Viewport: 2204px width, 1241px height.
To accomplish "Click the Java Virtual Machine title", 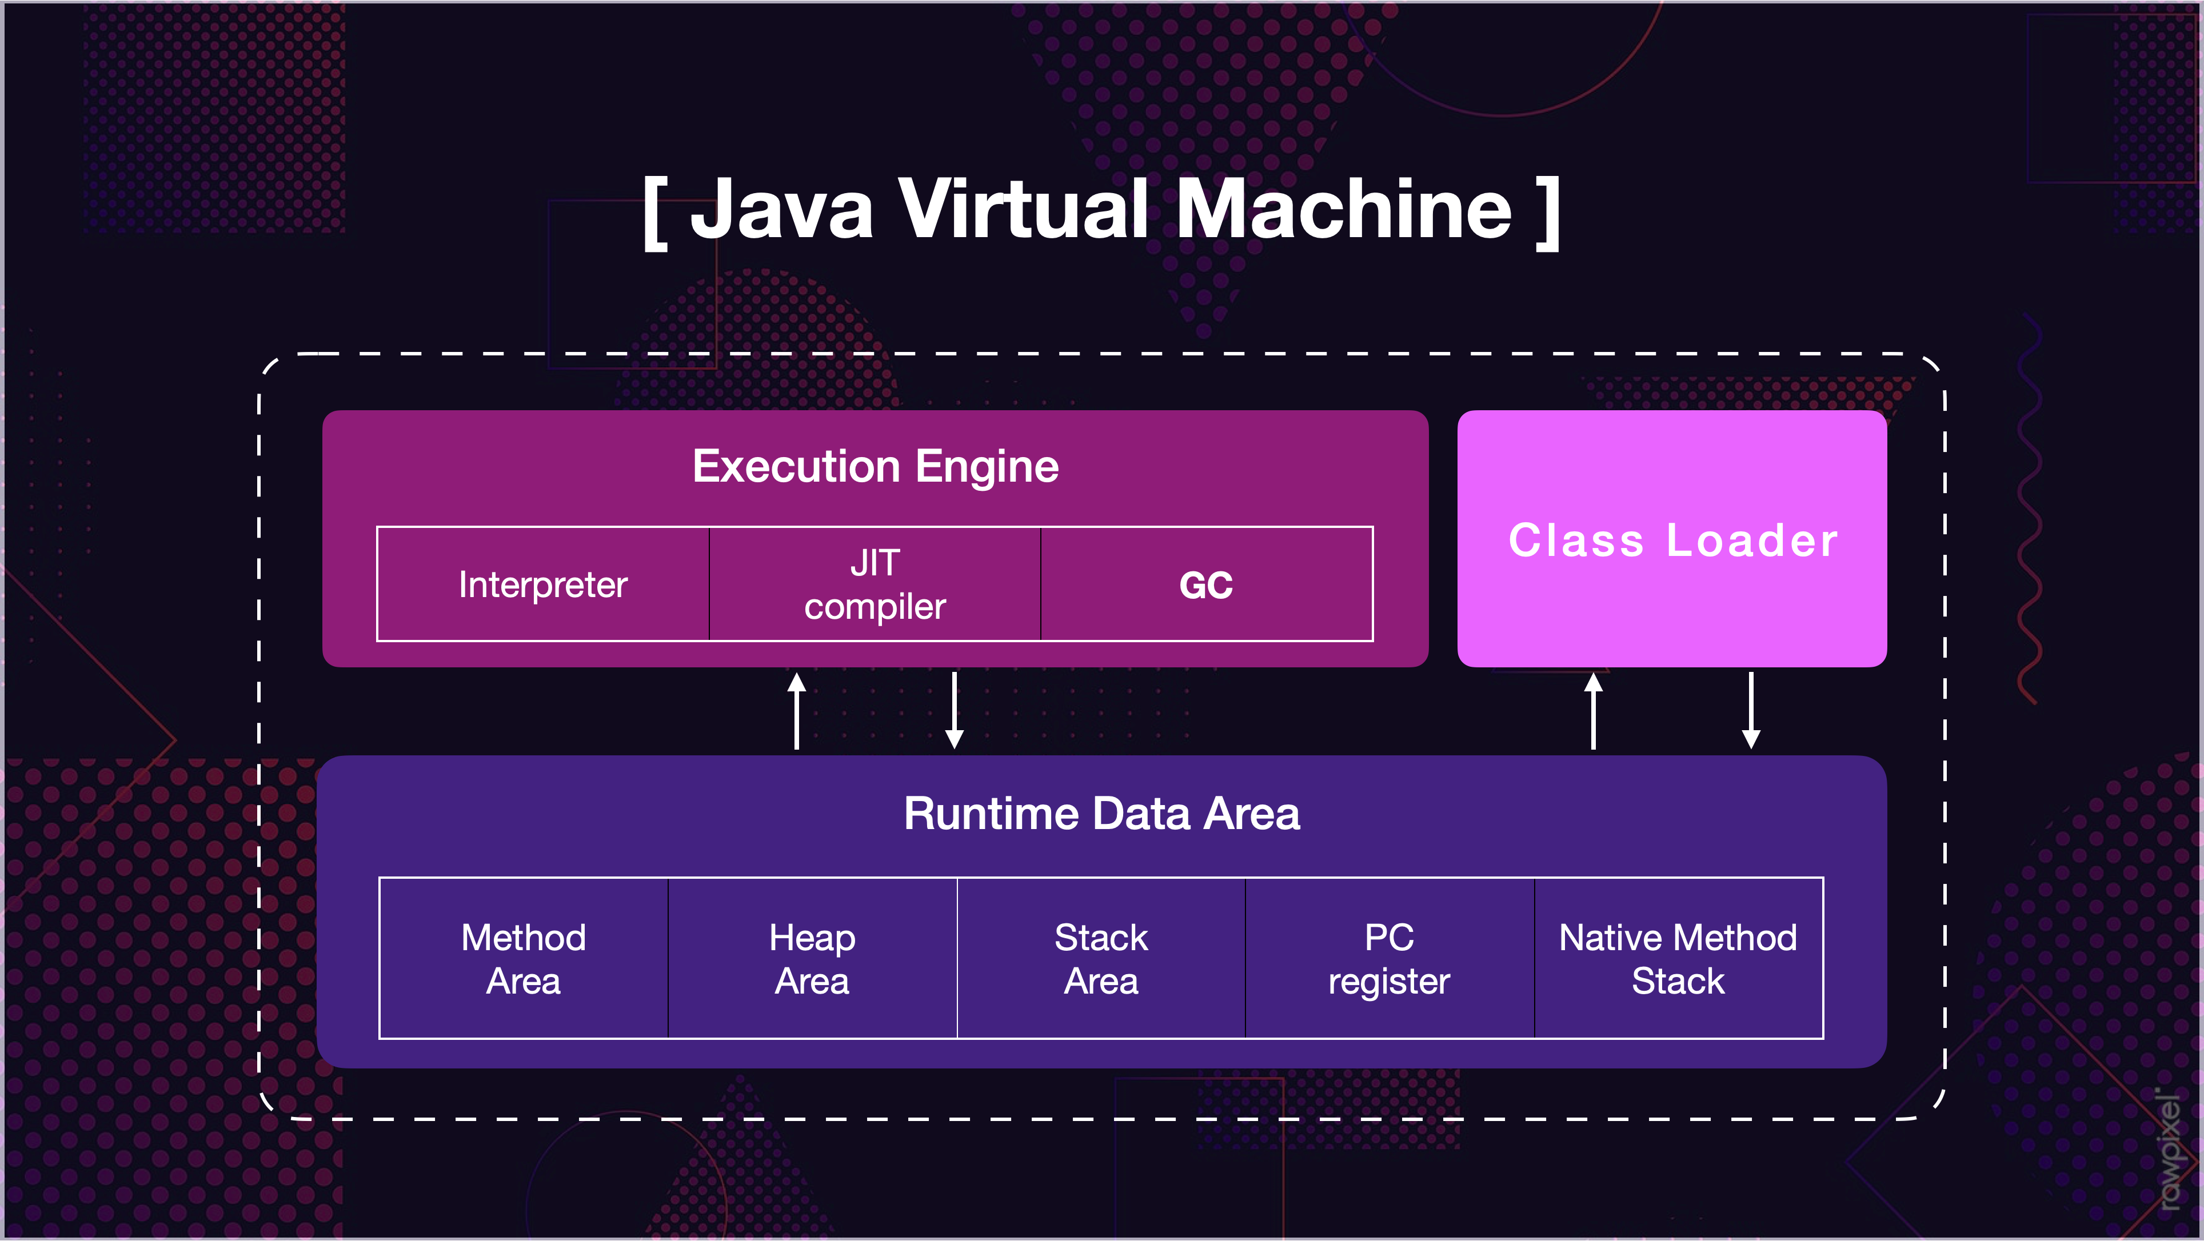I will tap(1101, 210).
